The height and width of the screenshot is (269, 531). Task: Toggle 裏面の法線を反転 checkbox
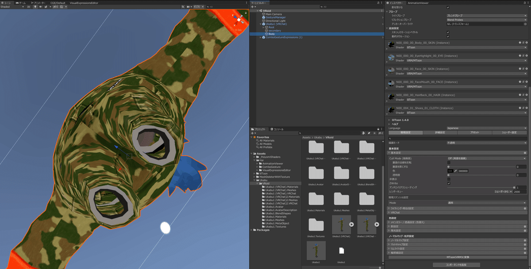pos(448,162)
